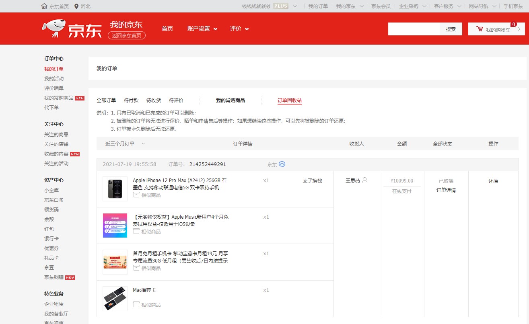The width and height of the screenshot is (529, 324).
Task: Click the order number 214252449291
Action: [x=208, y=164]
